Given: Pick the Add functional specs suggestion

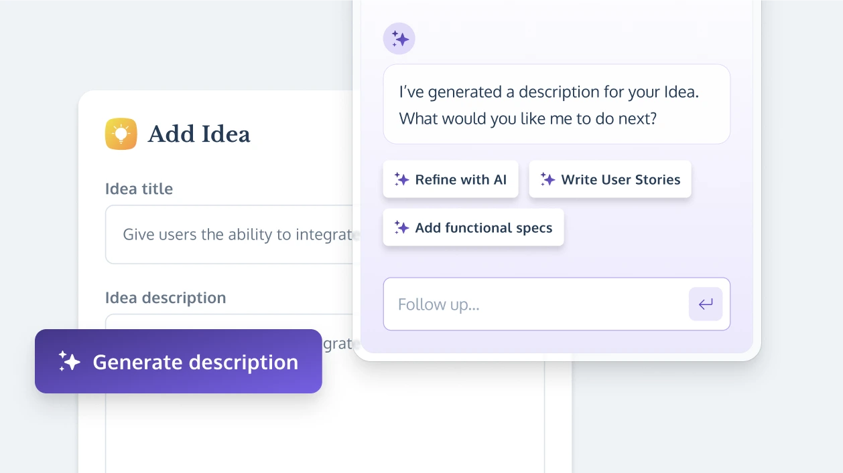Looking at the screenshot, I should 473,227.
